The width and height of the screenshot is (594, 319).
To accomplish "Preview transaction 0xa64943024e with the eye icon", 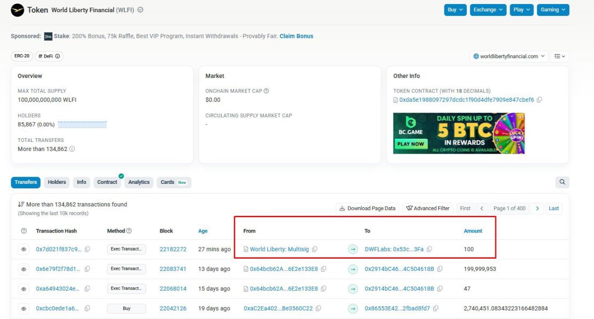I will point(23,289).
